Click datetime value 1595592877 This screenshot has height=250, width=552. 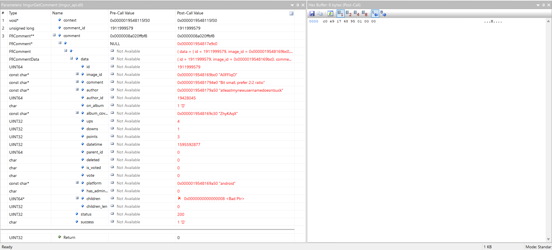pyautogui.click(x=189, y=145)
